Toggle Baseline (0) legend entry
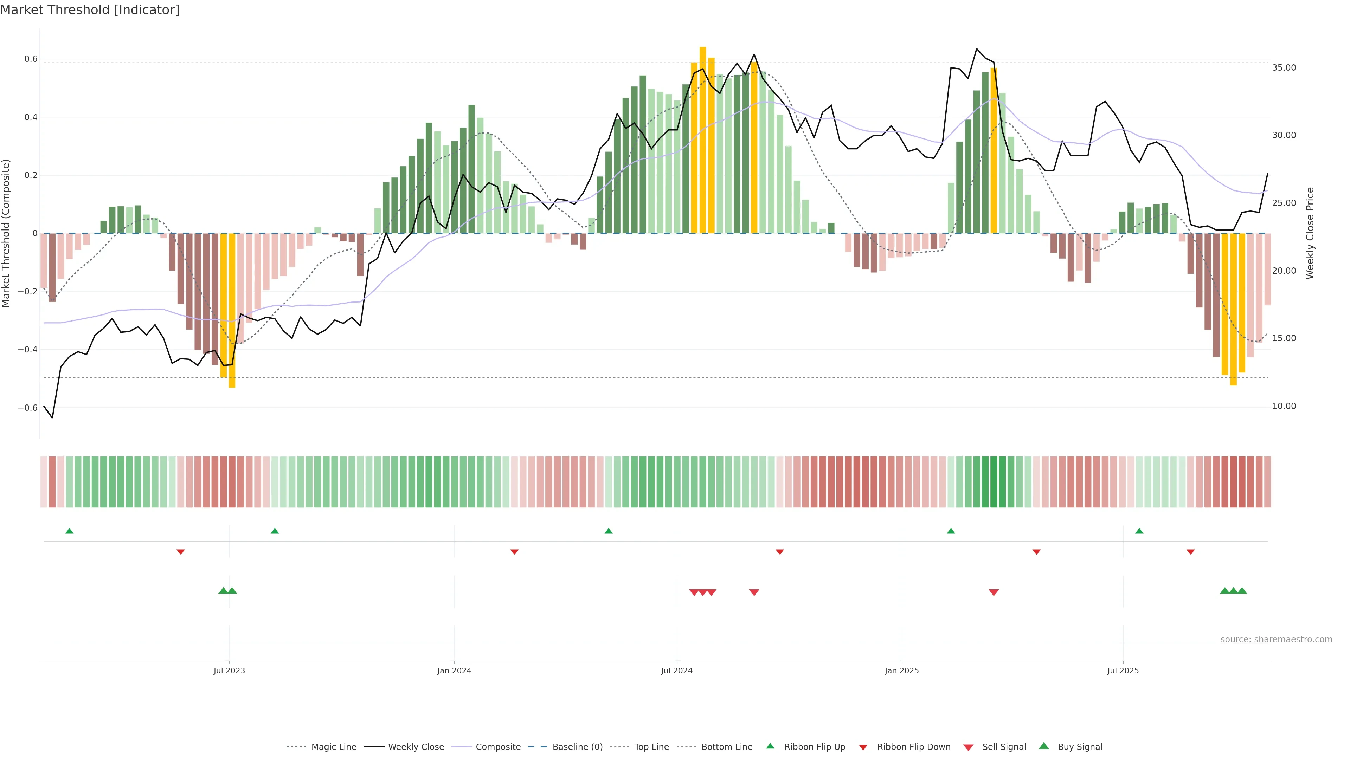The width and height of the screenshot is (1350, 759). pos(577,747)
